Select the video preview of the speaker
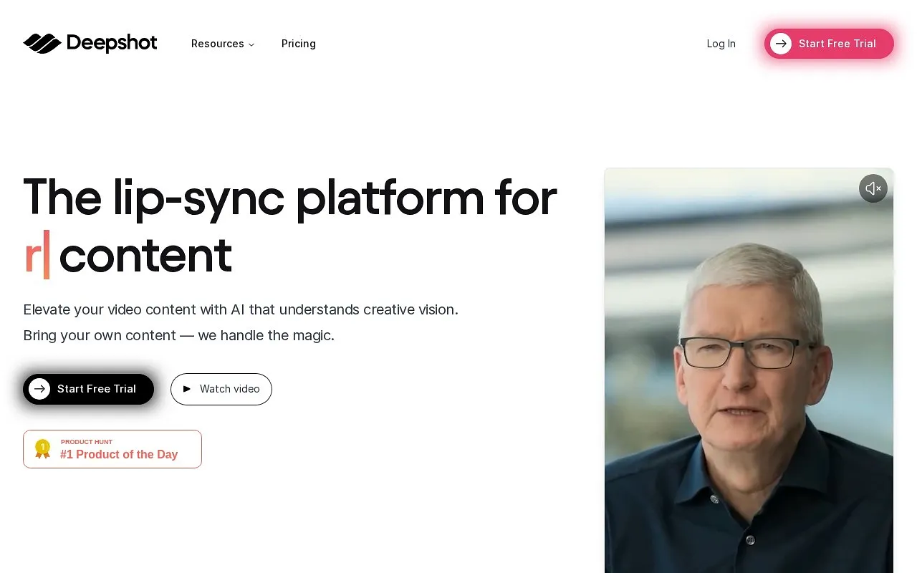Screen dimensions: 917x573 pos(749,370)
